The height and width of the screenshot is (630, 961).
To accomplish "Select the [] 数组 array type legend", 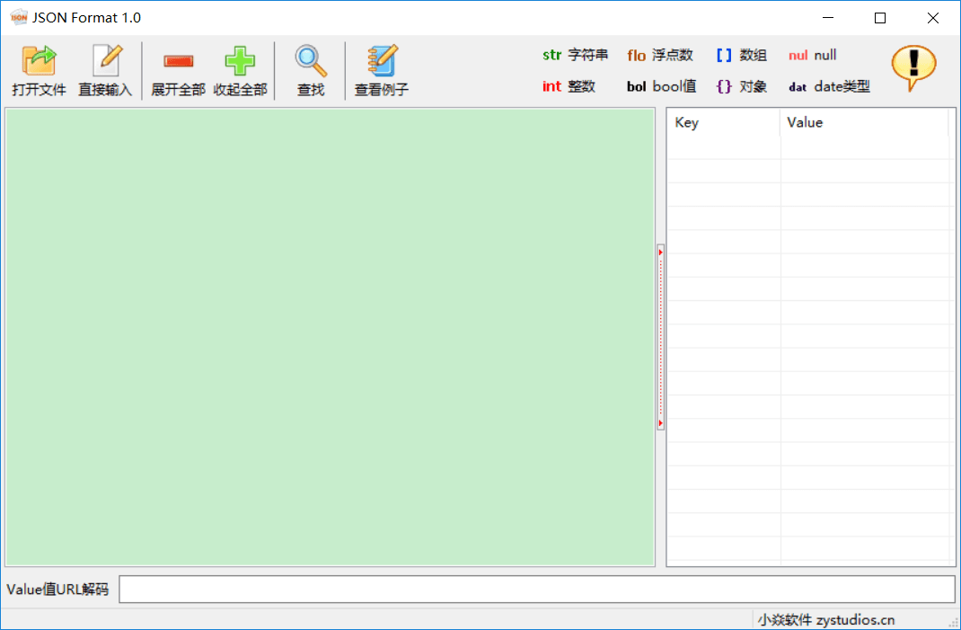I will pos(744,55).
